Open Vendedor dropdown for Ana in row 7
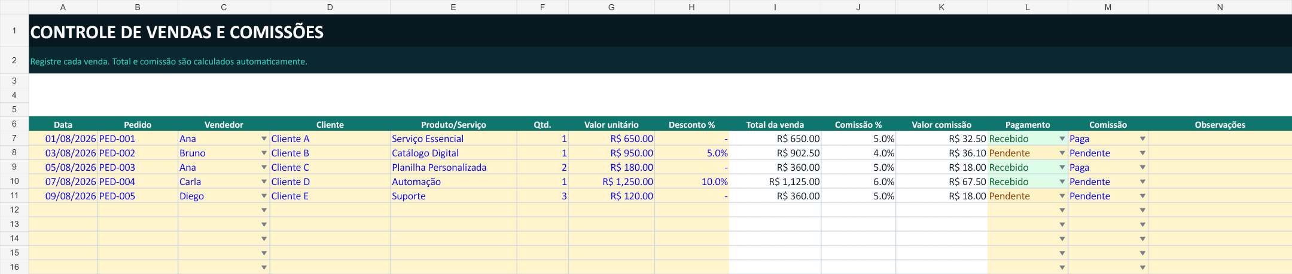This screenshot has width=1292, height=274. 264,138
